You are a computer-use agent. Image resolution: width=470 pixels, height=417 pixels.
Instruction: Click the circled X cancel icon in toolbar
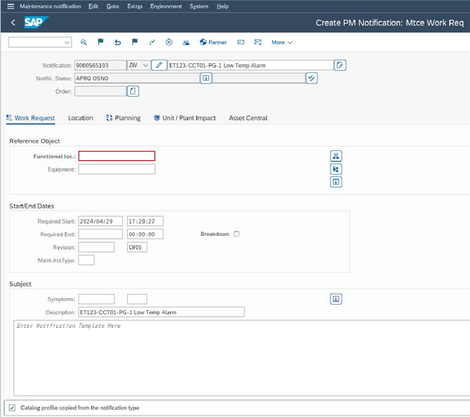point(169,42)
